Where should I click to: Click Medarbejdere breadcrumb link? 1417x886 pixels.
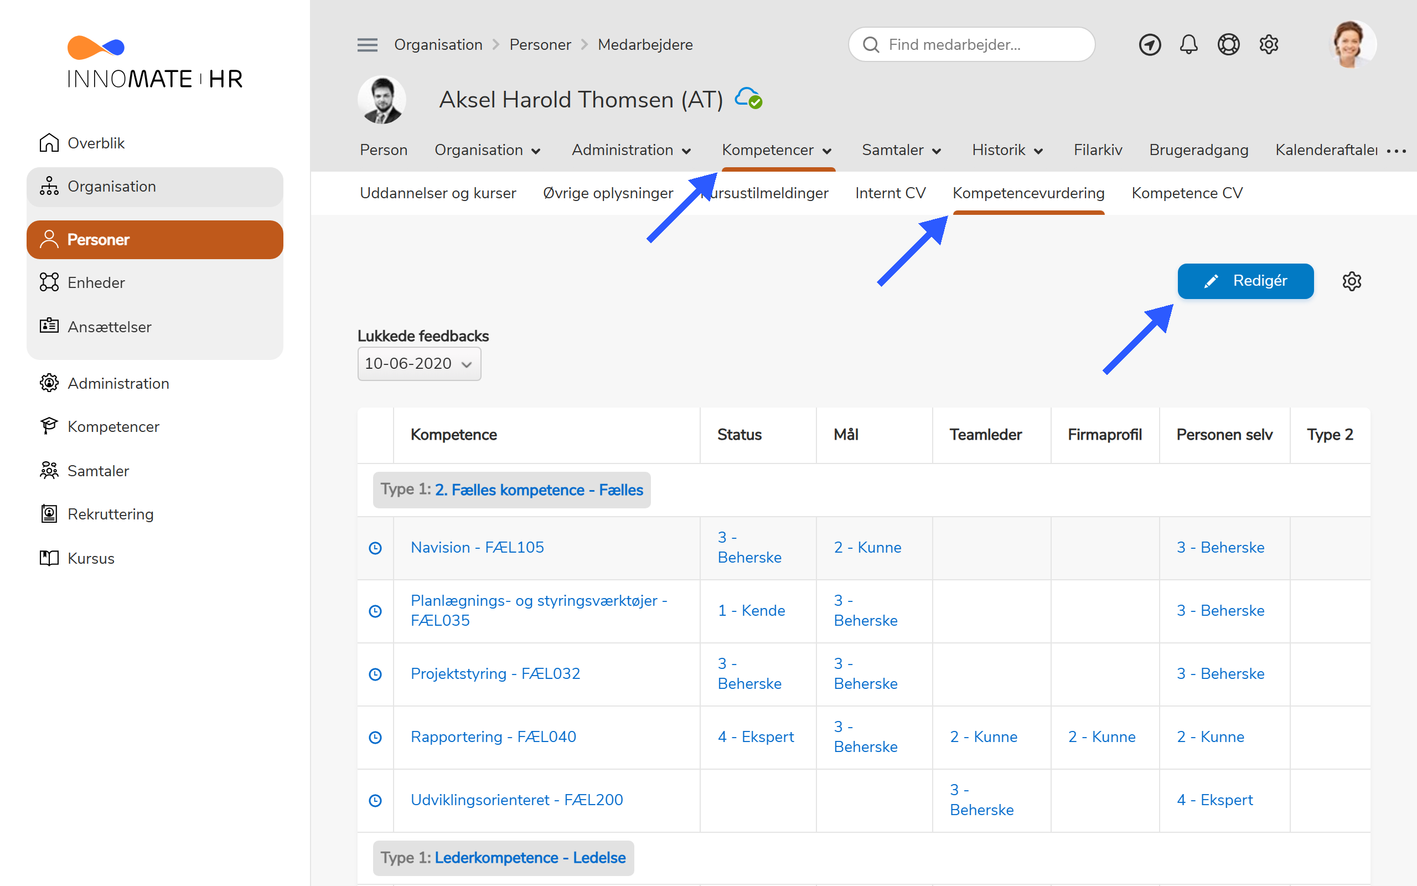pyautogui.click(x=645, y=44)
